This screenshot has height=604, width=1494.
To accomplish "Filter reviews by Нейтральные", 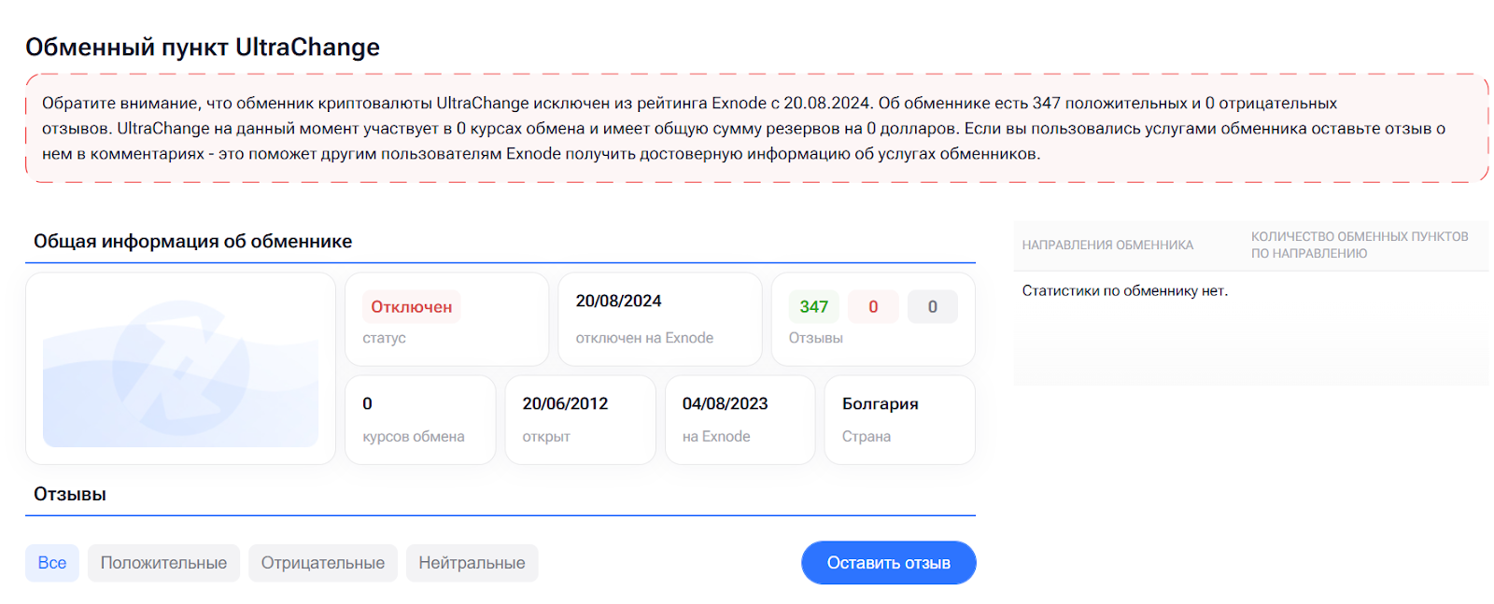I will click(x=472, y=563).
